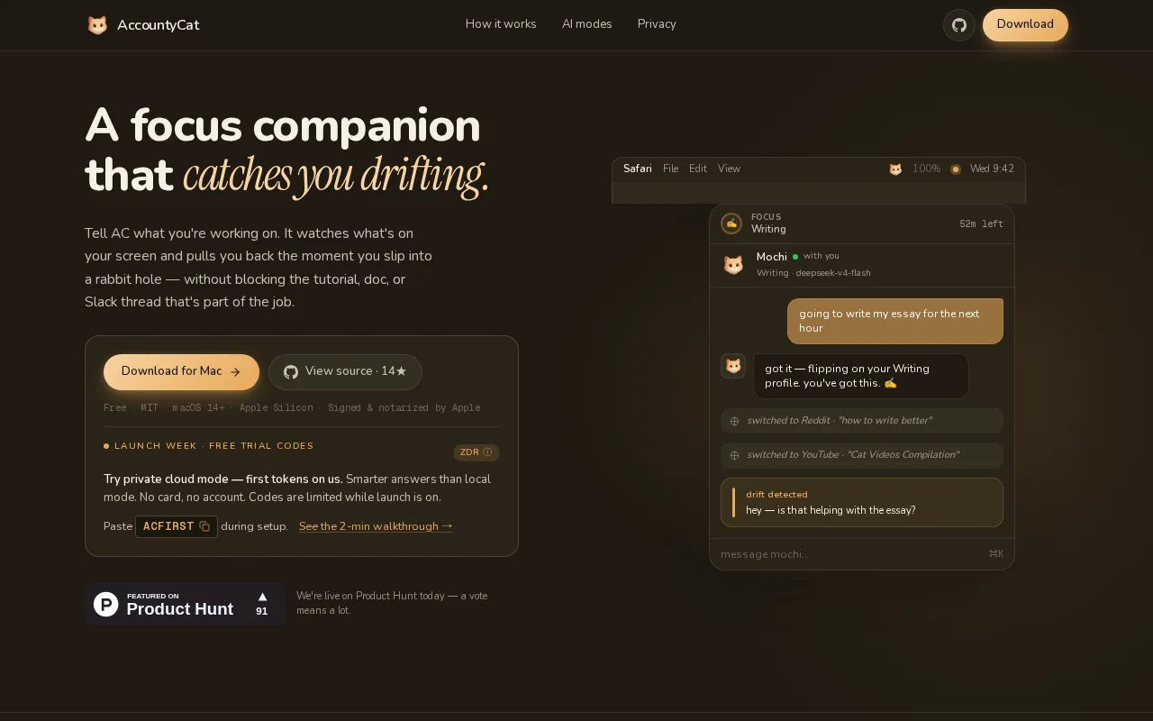Click the "We're live on Product Hunt today" text
The height and width of the screenshot is (721, 1153).
click(x=392, y=603)
